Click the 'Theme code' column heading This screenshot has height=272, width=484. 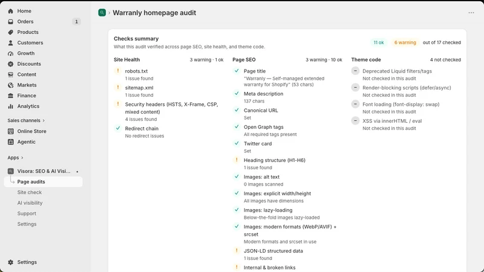[366, 60]
